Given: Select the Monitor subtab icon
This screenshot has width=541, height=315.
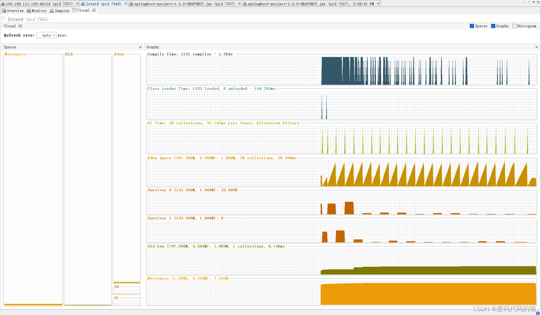Looking at the screenshot, I should coord(29,11).
